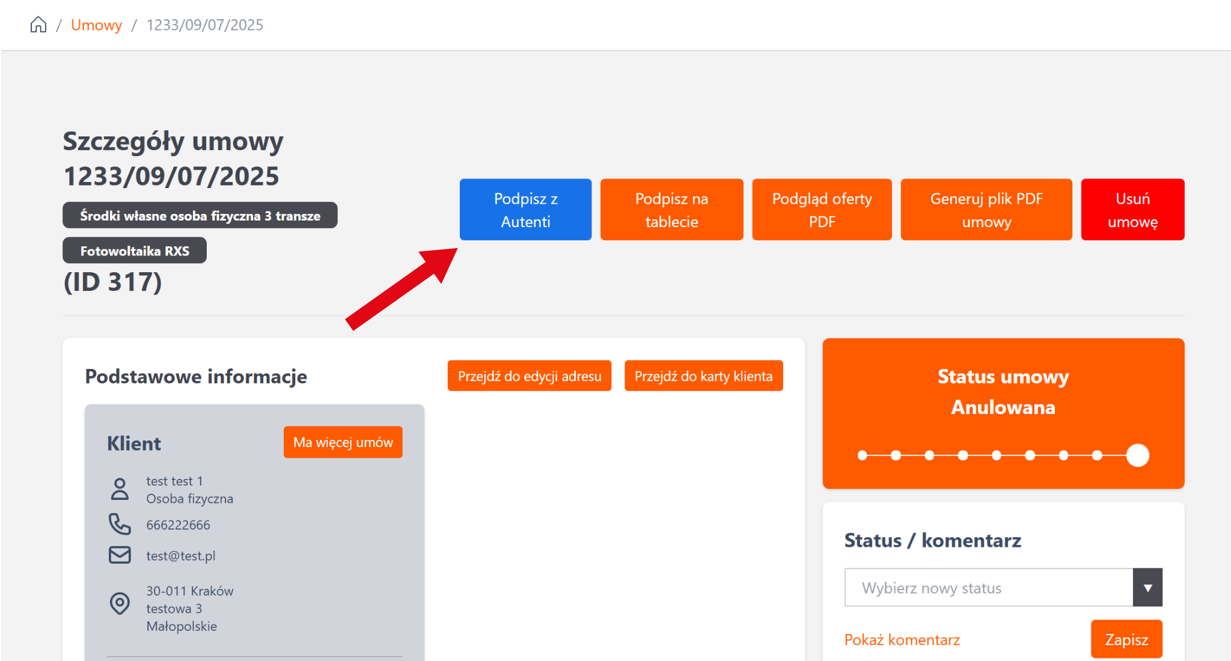
Task: Click the red Usuń umowę button
Action: click(1132, 210)
